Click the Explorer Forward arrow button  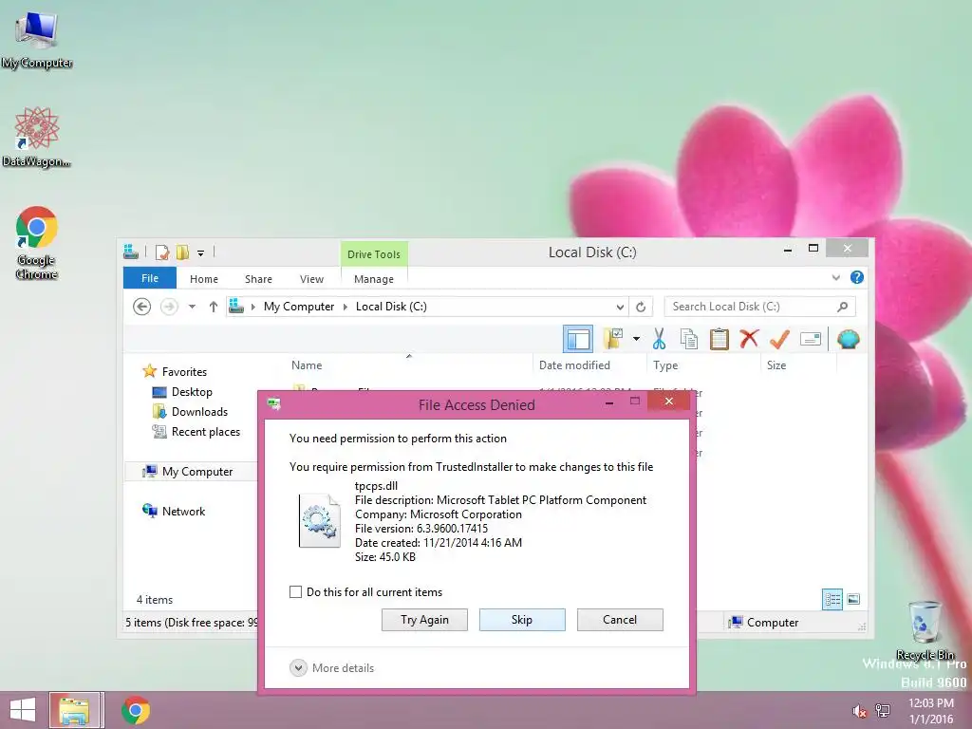[169, 307]
